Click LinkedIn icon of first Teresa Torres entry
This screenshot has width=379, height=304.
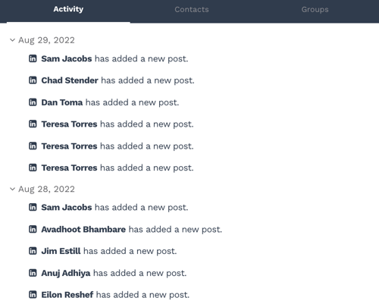(x=33, y=124)
